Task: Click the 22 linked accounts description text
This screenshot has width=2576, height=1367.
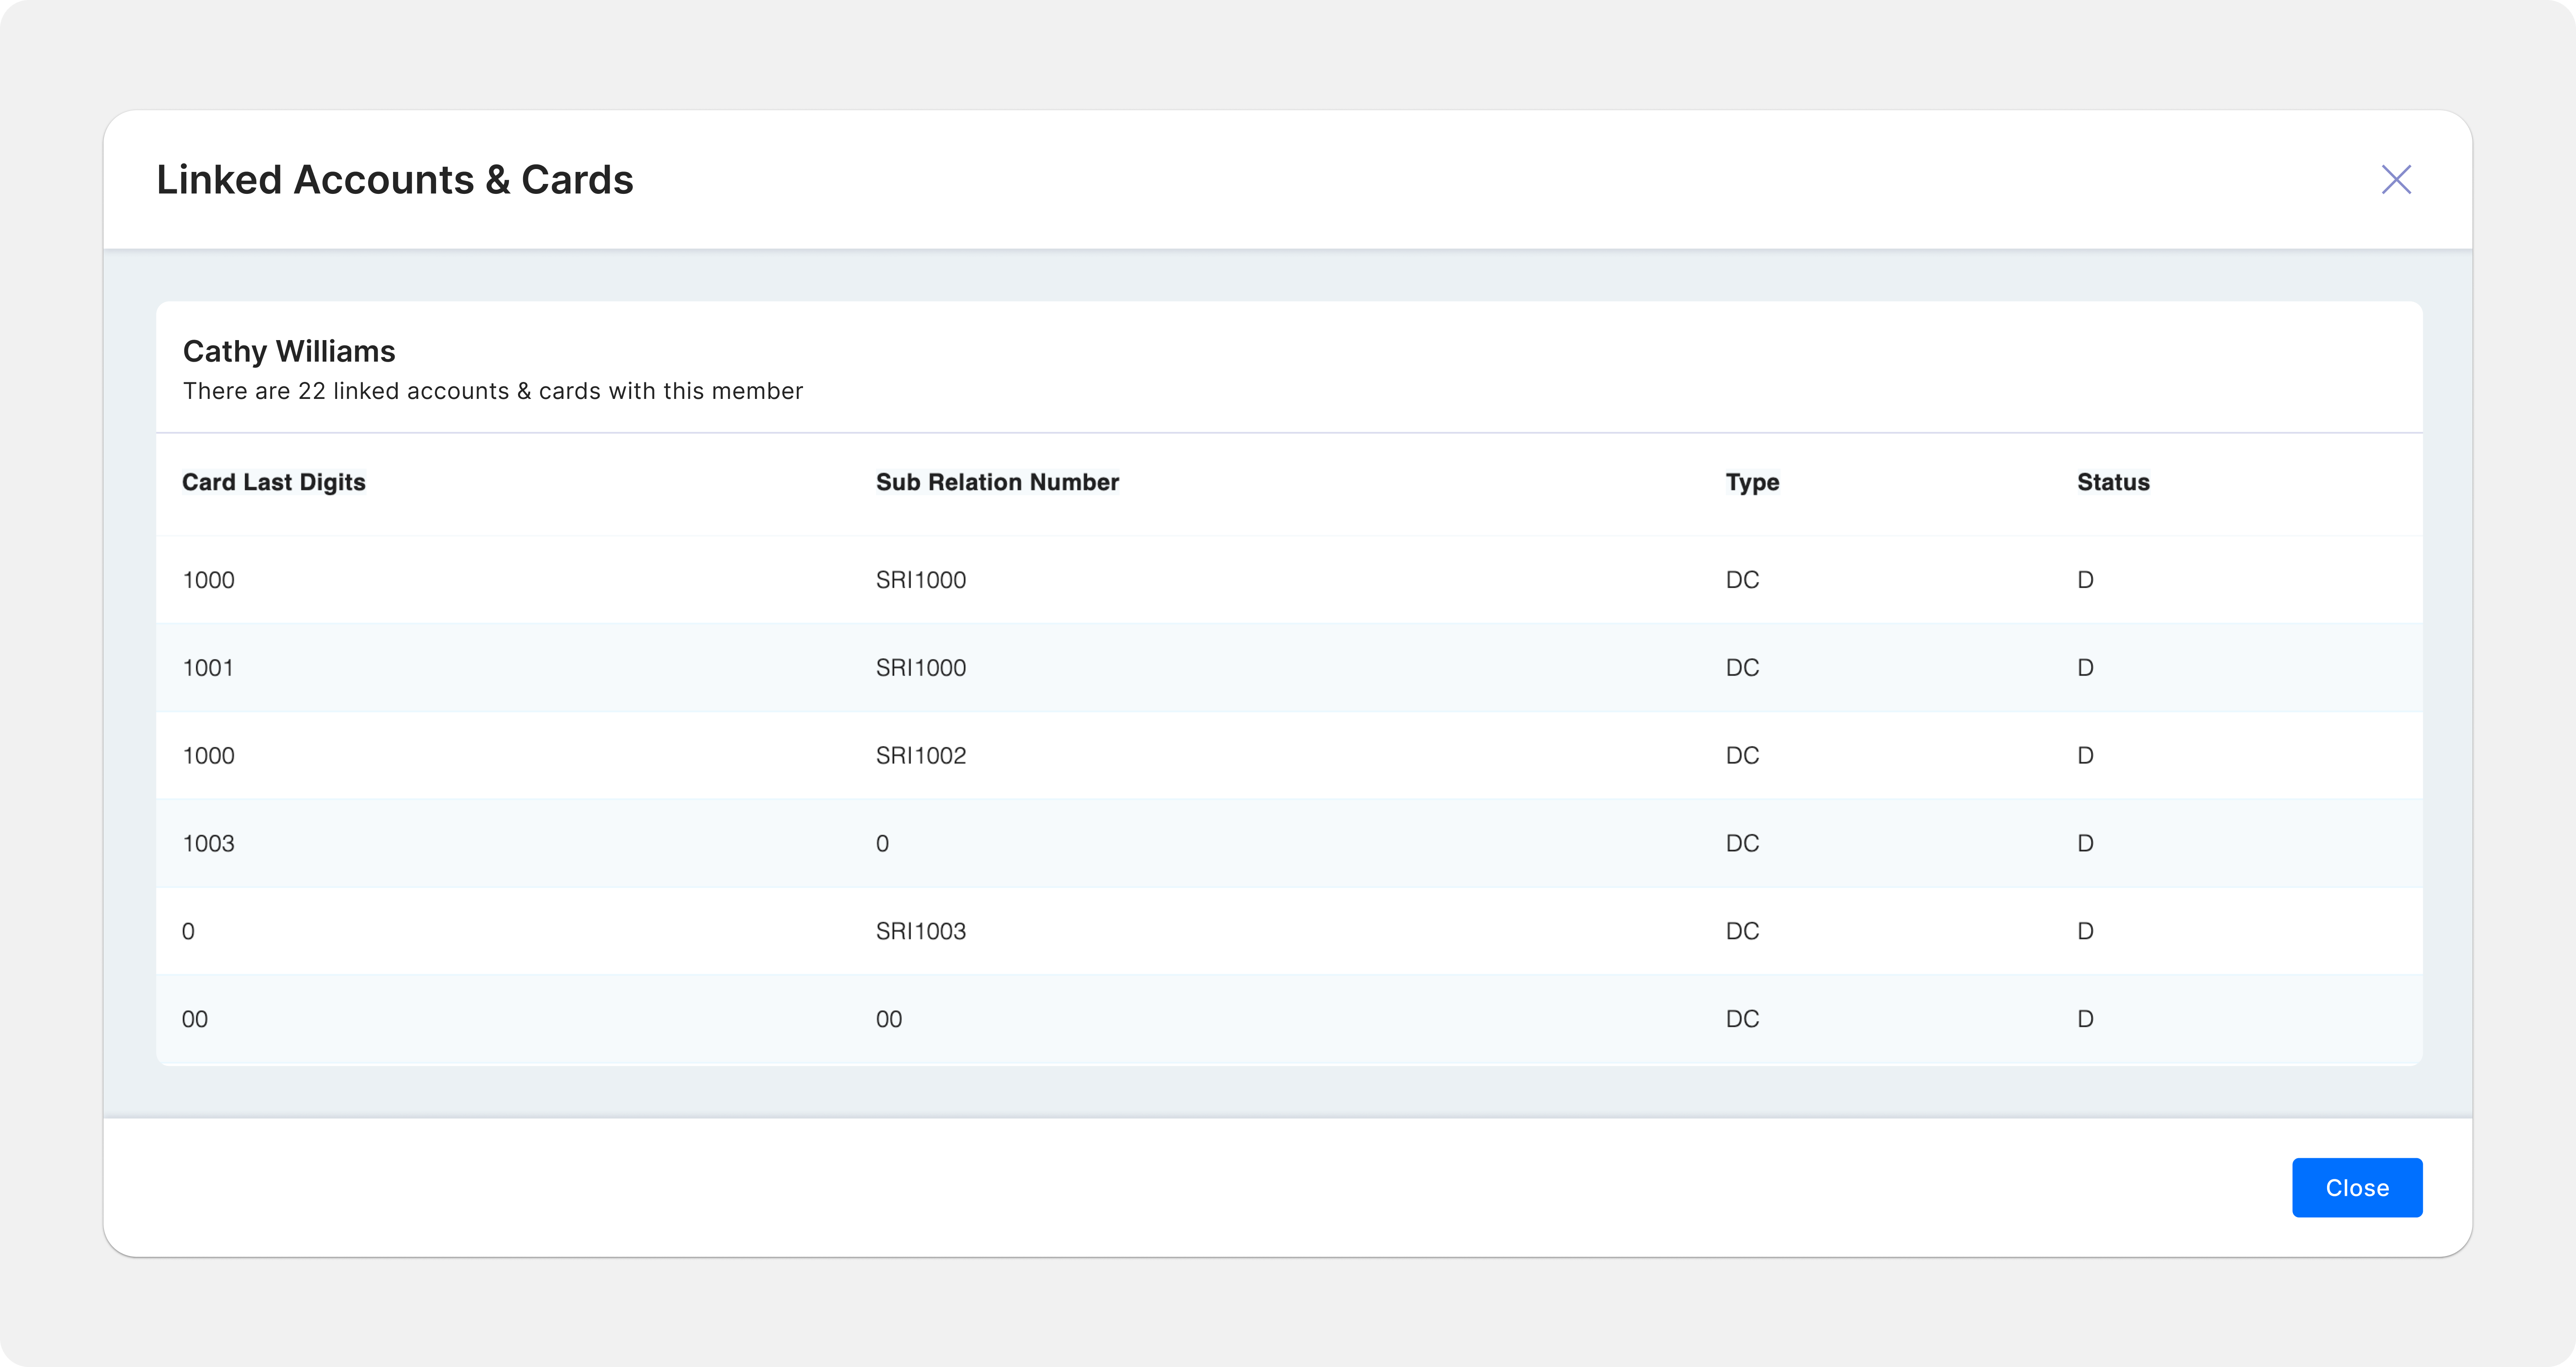Action: [492, 391]
